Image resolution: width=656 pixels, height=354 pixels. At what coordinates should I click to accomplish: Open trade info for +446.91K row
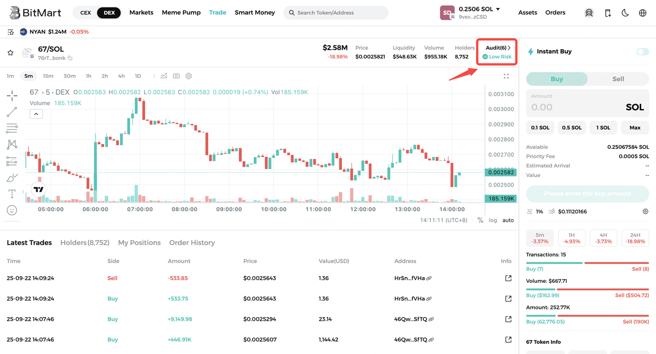(x=508, y=340)
